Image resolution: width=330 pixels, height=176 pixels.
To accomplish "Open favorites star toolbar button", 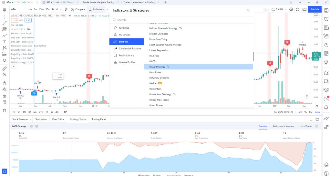I will [x=5, y=171].
